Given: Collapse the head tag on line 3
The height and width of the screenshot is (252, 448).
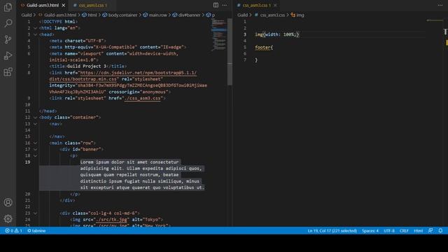Looking at the screenshot, I should pyautogui.click(x=36, y=34).
